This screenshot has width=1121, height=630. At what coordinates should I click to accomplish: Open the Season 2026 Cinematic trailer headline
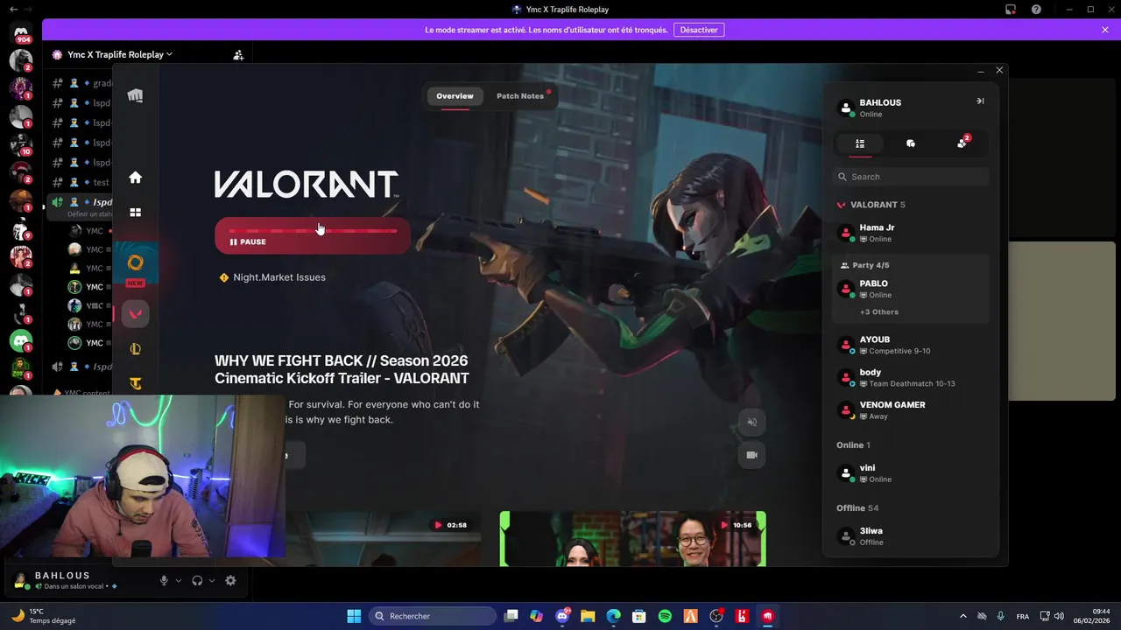coord(342,369)
